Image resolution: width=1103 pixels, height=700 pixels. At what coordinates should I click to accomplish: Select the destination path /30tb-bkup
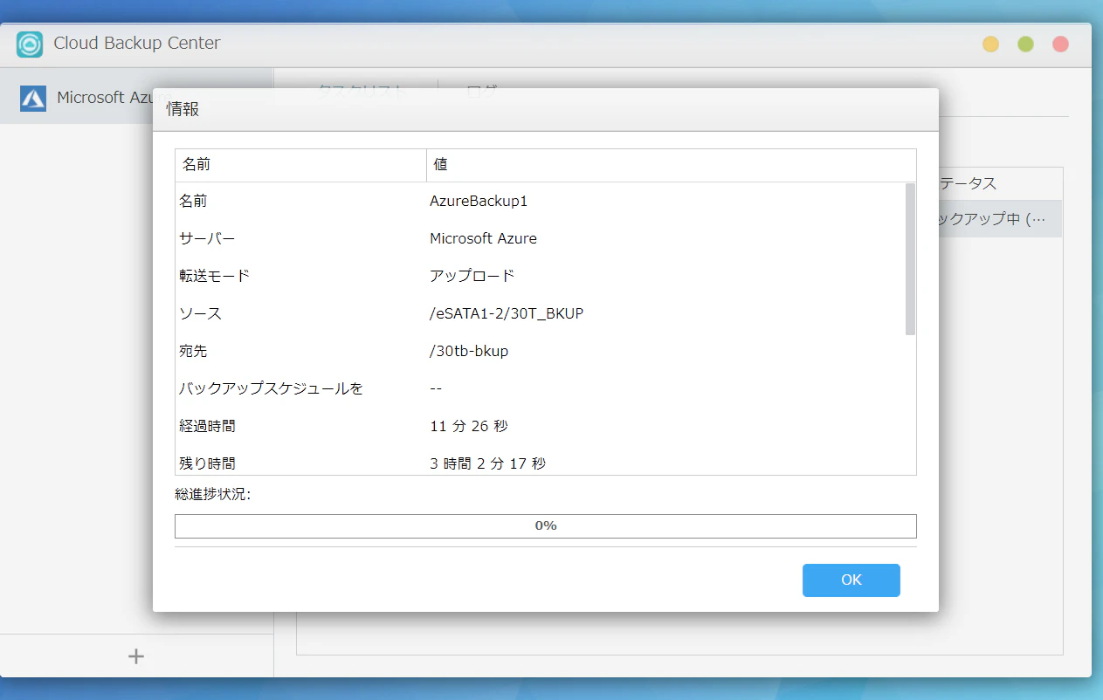(469, 351)
